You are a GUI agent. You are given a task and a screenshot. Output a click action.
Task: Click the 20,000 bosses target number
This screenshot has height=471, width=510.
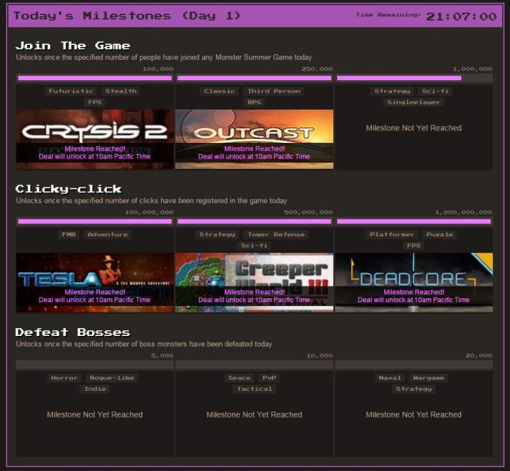pos(479,356)
